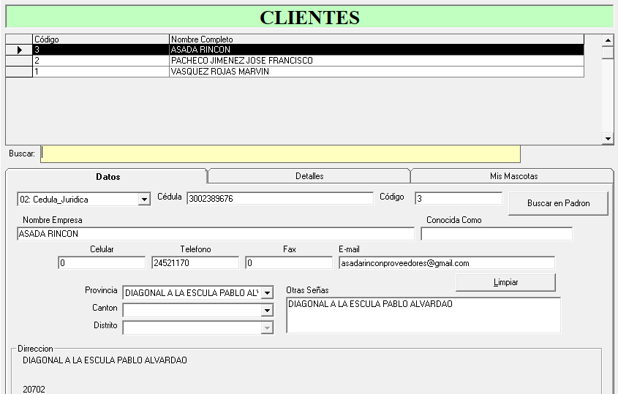
Task: Click the row selector arrow for the first record
Action: (x=19, y=50)
